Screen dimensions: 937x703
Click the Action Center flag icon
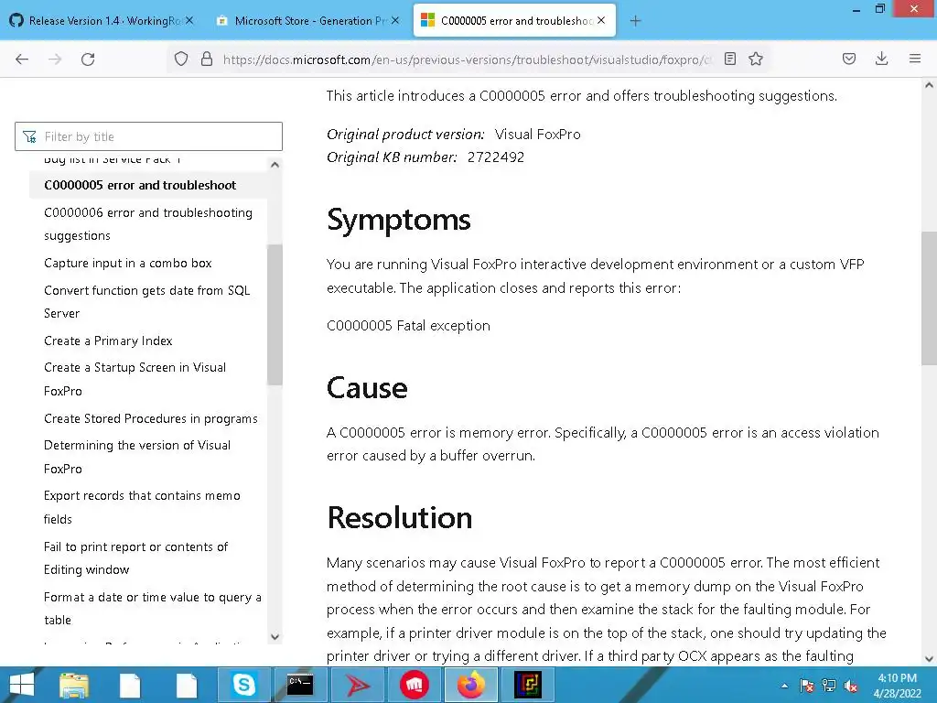click(807, 686)
